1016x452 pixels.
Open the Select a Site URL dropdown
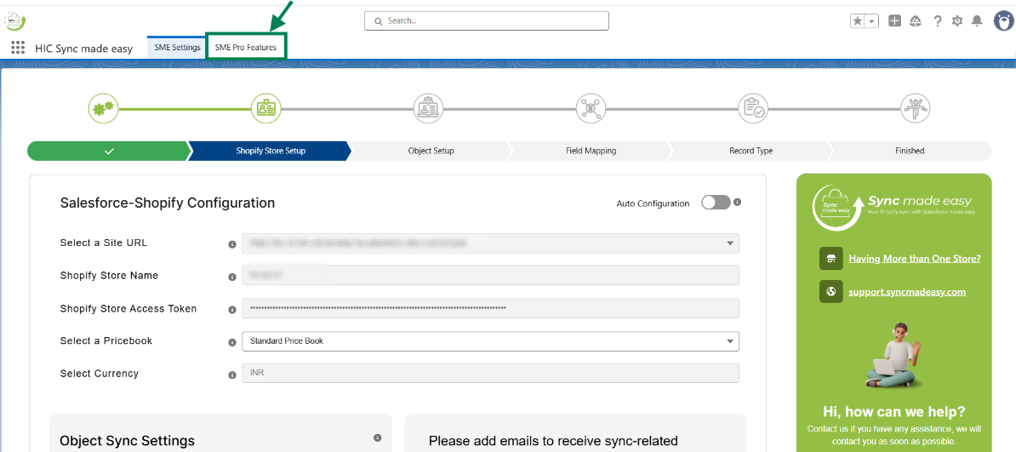click(x=490, y=243)
